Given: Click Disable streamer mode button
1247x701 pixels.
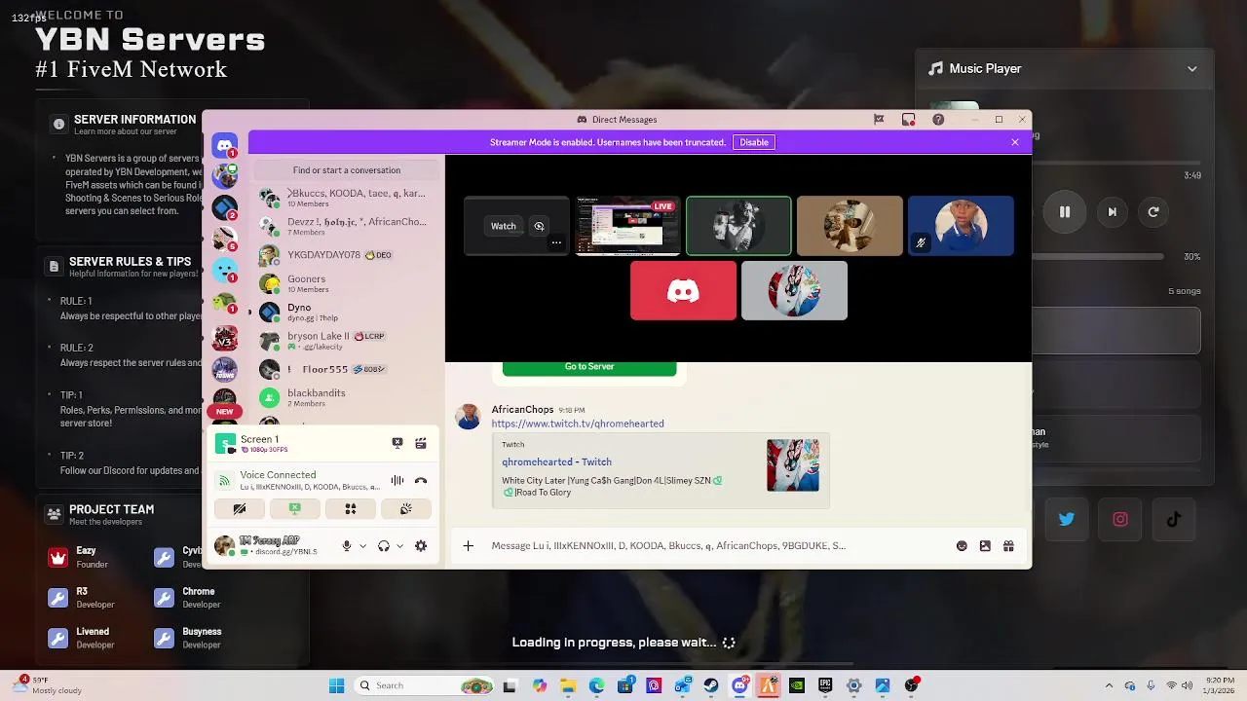Looking at the screenshot, I should (754, 142).
